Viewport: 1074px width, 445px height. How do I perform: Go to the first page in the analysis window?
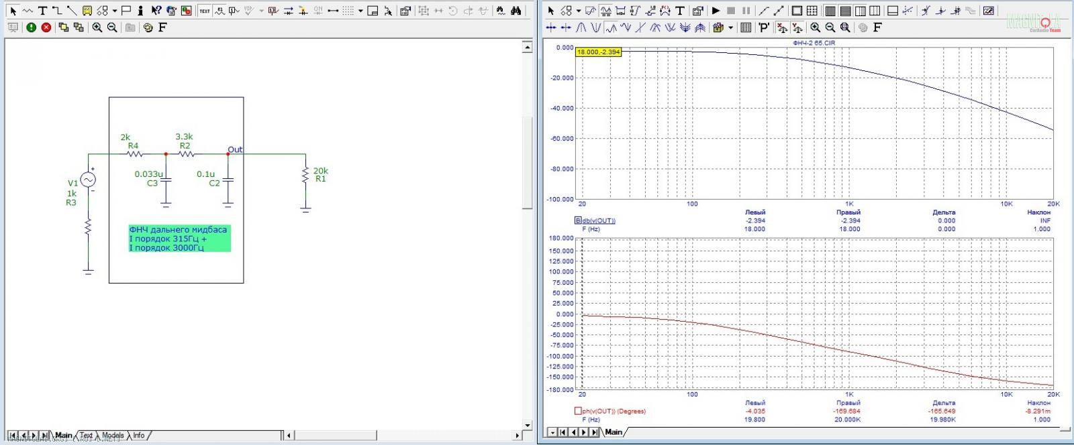coord(563,432)
